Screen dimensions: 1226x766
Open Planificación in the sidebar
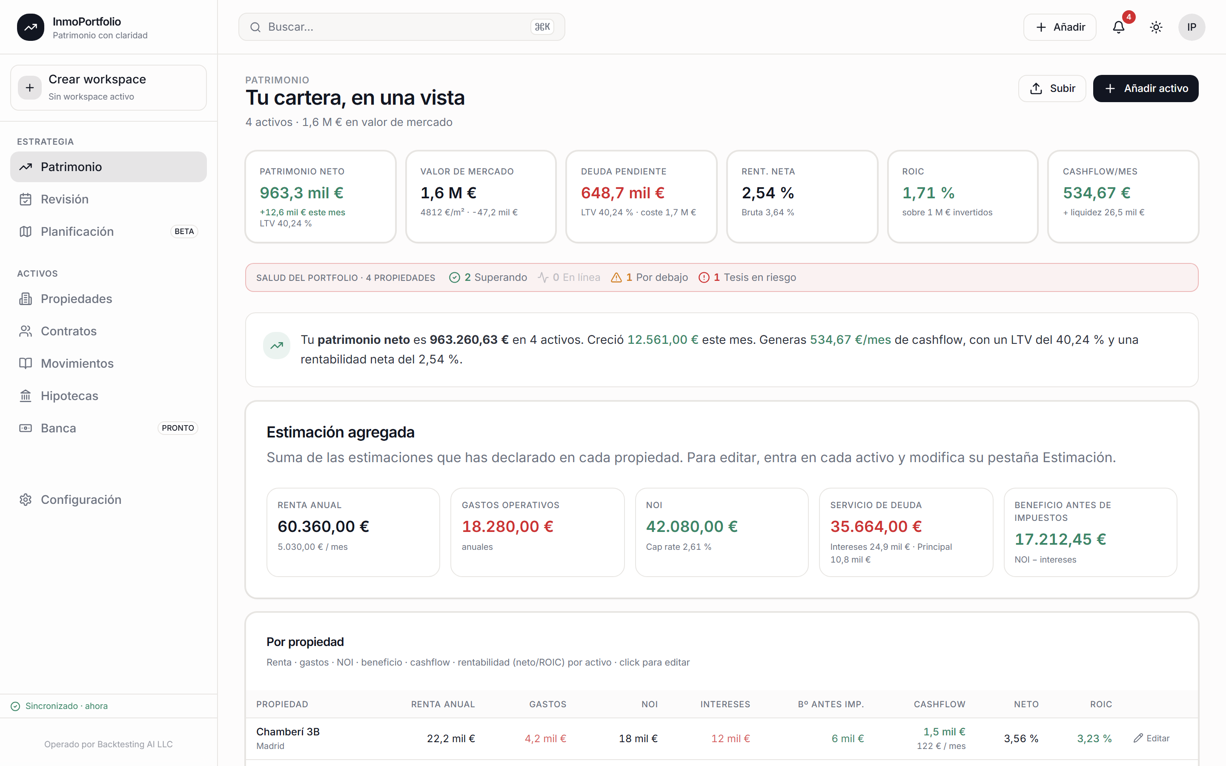click(109, 232)
